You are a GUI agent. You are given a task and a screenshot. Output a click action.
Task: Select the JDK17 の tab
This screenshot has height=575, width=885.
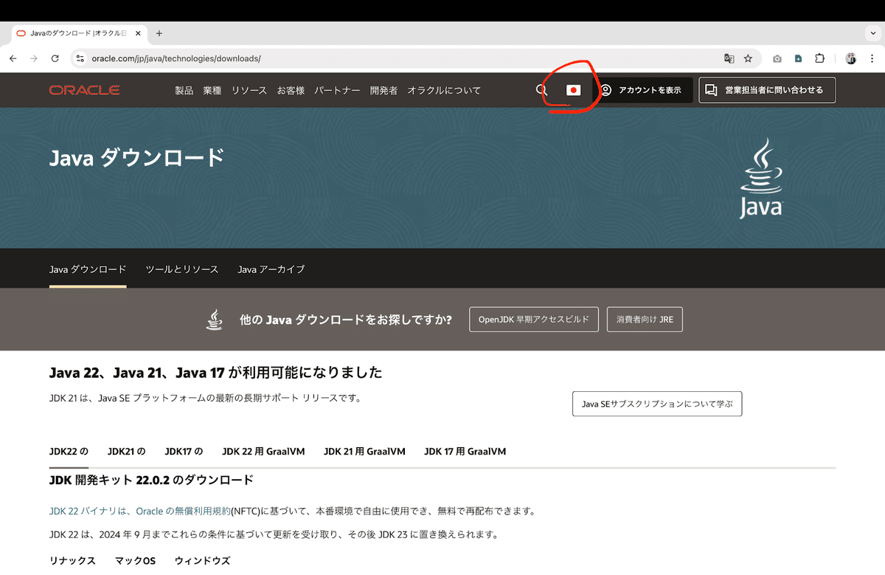click(x=184, y=451)
